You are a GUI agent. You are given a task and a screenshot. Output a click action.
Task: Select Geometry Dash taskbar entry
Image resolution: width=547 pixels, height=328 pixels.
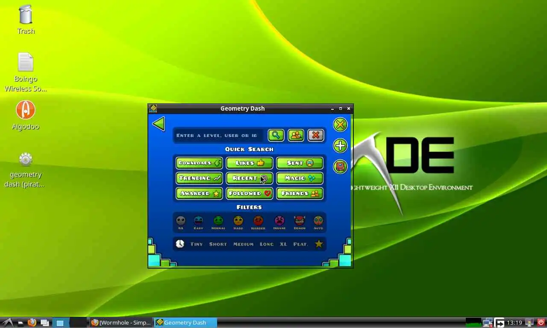click(185, 322)
